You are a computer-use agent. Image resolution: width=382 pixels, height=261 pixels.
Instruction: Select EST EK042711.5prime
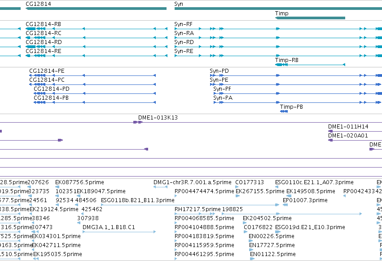click(x=56, y=245)
